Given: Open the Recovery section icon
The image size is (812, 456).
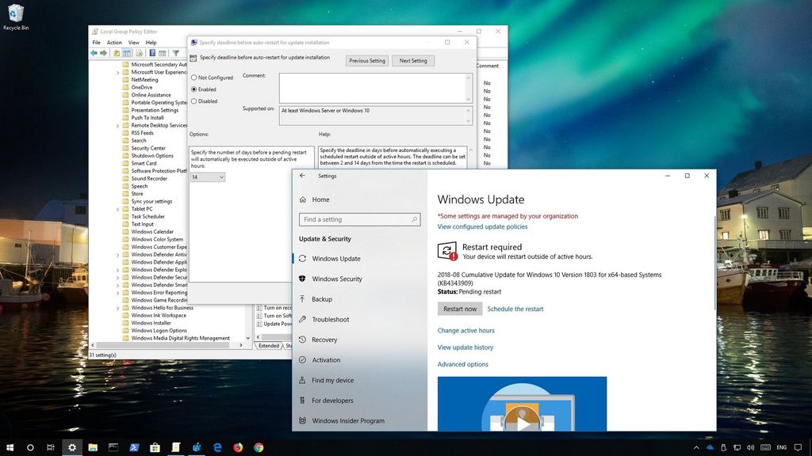Looking at the screenshot, I should [304, 340].
